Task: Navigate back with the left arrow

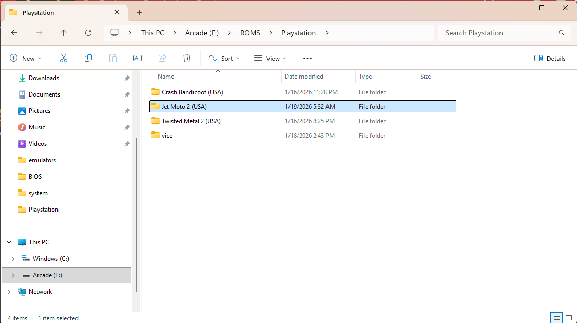Action: (14, 33)
